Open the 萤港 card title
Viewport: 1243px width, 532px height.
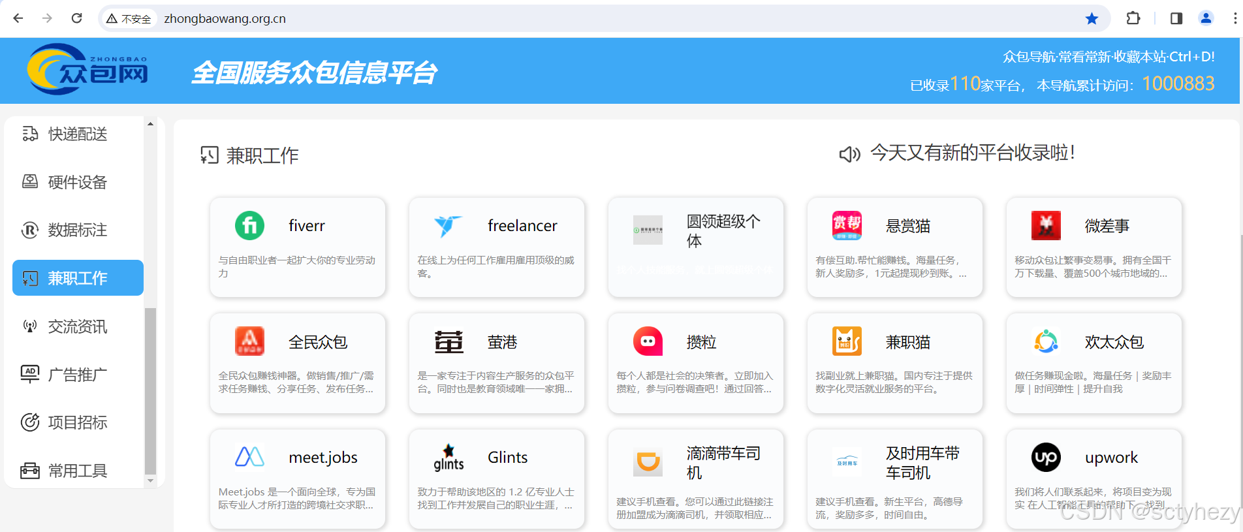pyautogui.click(x=503, y=342)
